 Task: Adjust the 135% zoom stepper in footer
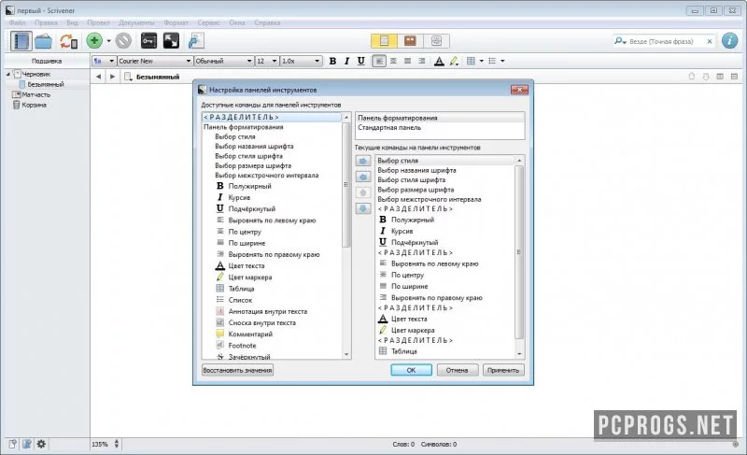point(116,444)
